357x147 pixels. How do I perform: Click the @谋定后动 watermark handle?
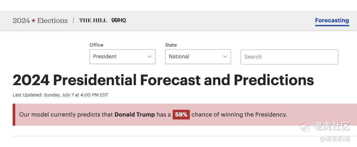pyautogui.click(x=335, y=139)
